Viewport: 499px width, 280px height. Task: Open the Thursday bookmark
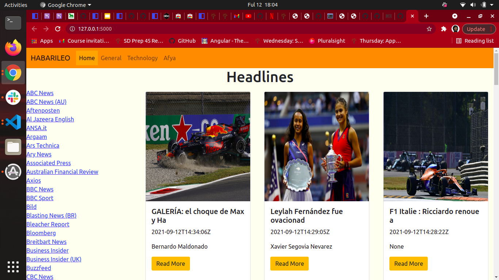tap(376, 41)
